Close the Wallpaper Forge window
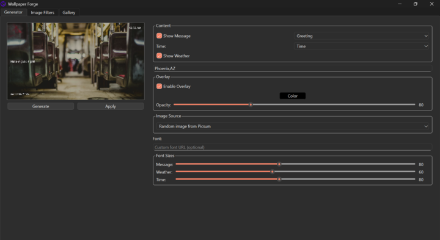Screen dimensions: 440x240 click(x=431, y=4)
